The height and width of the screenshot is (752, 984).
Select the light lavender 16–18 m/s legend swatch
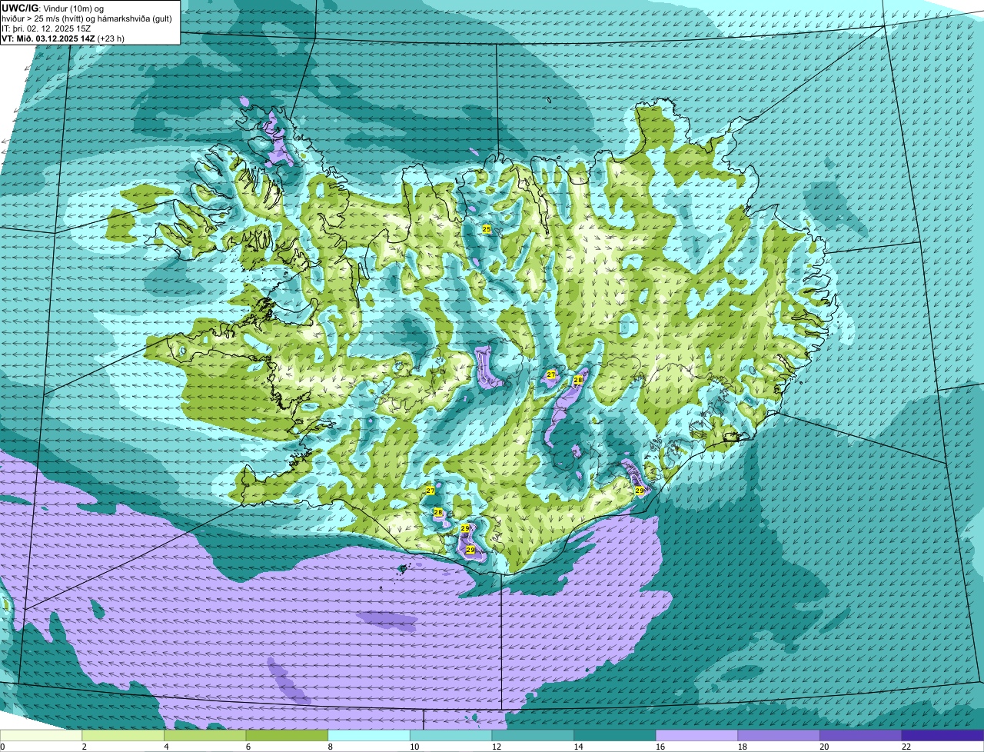697,735
